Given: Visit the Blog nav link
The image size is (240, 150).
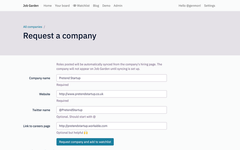Looking at the screenshot, I should pyautogui.click(x=96, y=6).
